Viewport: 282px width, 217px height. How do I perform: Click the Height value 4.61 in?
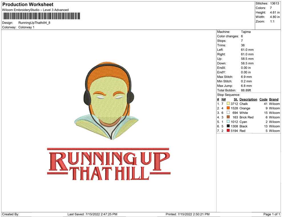[275, 13]
